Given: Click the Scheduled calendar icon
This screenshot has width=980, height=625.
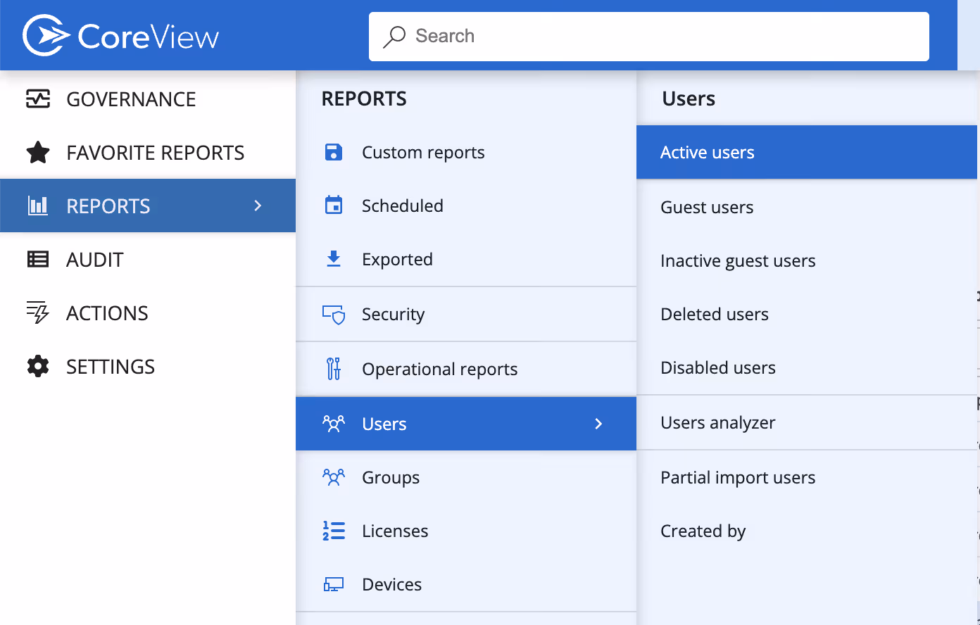Looking at the screenshot, I should tap(334, 206).
